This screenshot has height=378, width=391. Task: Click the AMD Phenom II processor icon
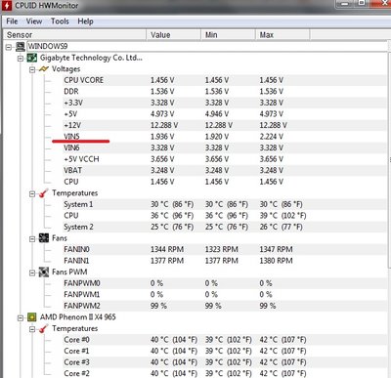click(x=32, y=317)
